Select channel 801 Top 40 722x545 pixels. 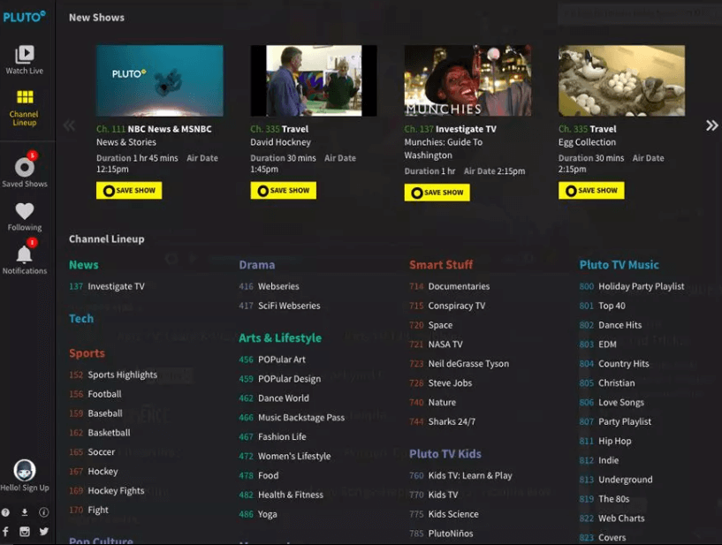pos(603,306)
